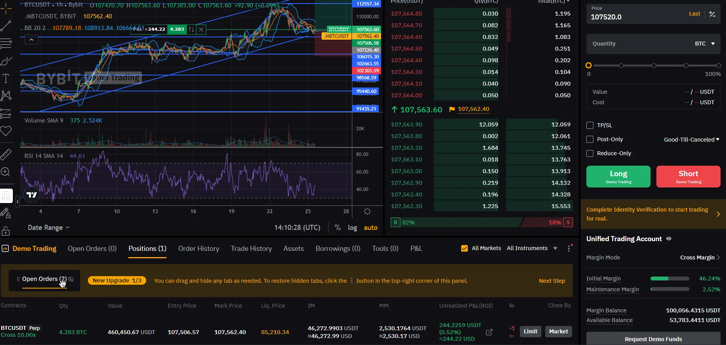Open the All Instruments dropdown
The image size is (726, 345).
coord(532,248)
